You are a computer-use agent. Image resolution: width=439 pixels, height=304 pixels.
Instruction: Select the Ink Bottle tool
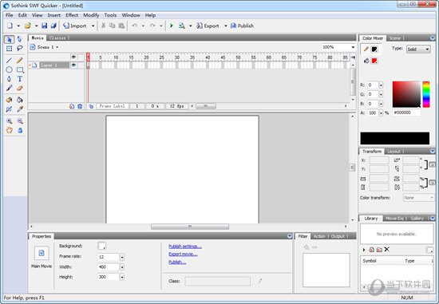(10, 100)
